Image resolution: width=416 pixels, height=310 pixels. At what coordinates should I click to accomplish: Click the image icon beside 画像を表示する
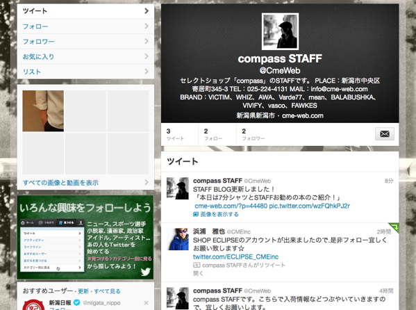[196, 214]
